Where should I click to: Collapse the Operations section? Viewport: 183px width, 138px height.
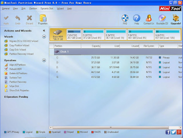[x=44, y=60]
